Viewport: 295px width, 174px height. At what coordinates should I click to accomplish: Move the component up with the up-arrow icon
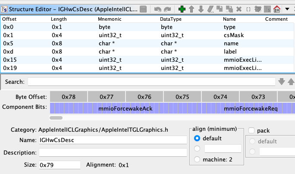[191, 9]
